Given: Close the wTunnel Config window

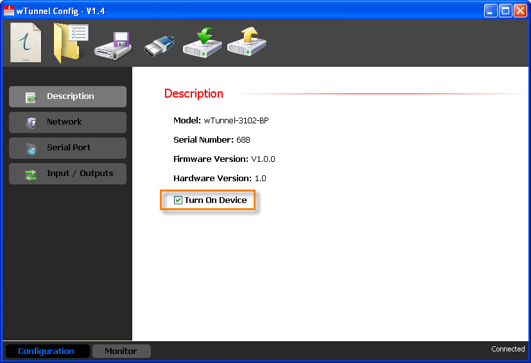Looking at the screenshot, I should [519, 10].
